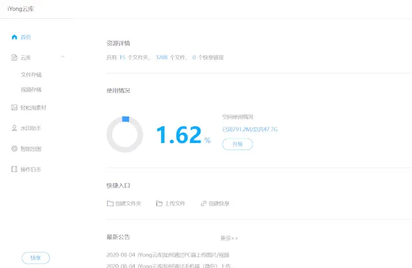The height and width of the screenshot is (268, 412).
Task: Click the 15 folders count link
Action: coord(121,57)
